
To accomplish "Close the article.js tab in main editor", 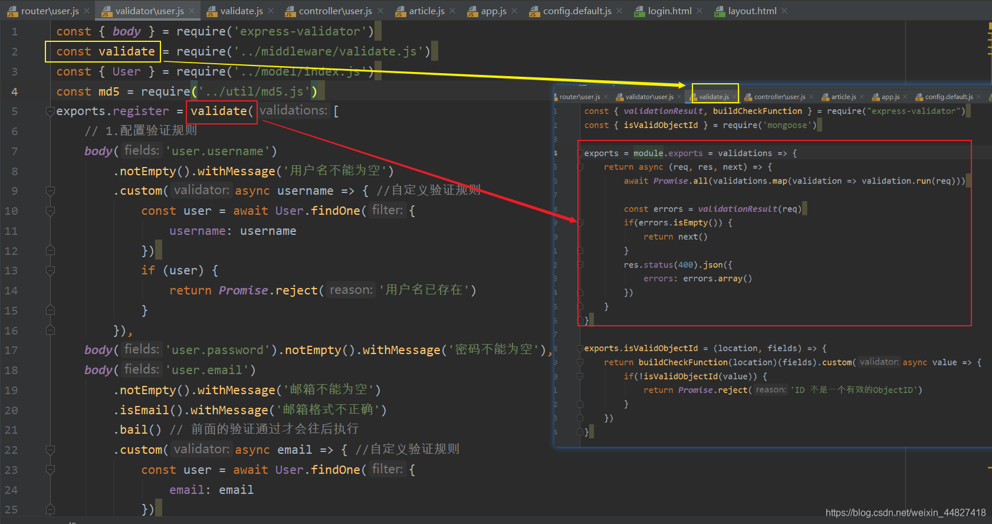I will click(452, 11).
